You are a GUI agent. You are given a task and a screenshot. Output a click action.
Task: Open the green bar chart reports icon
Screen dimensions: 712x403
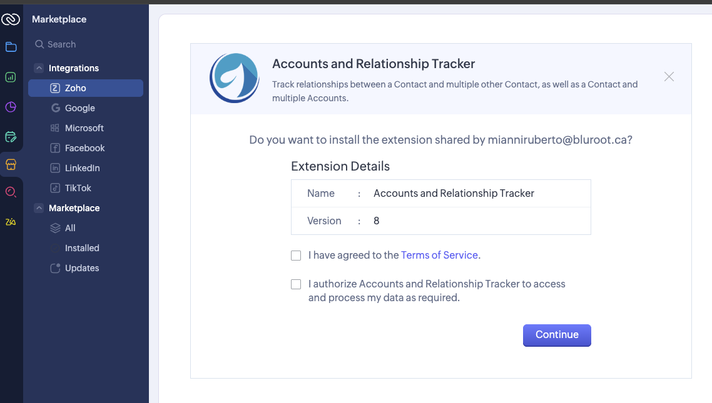[11, 77]
